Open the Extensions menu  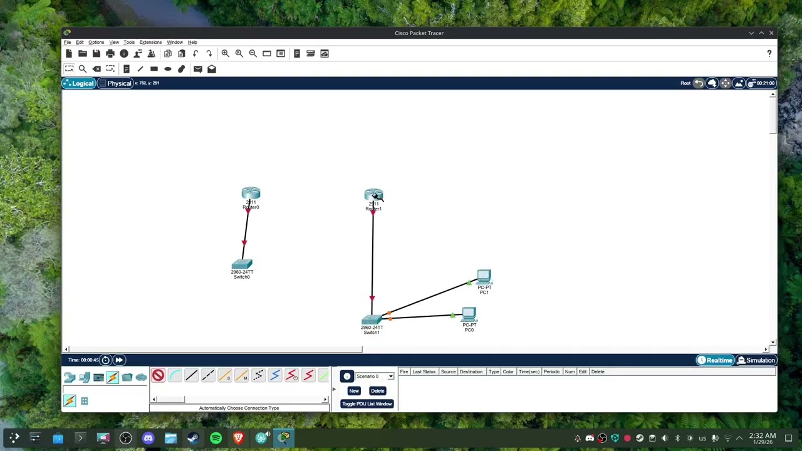click(150, 43)
